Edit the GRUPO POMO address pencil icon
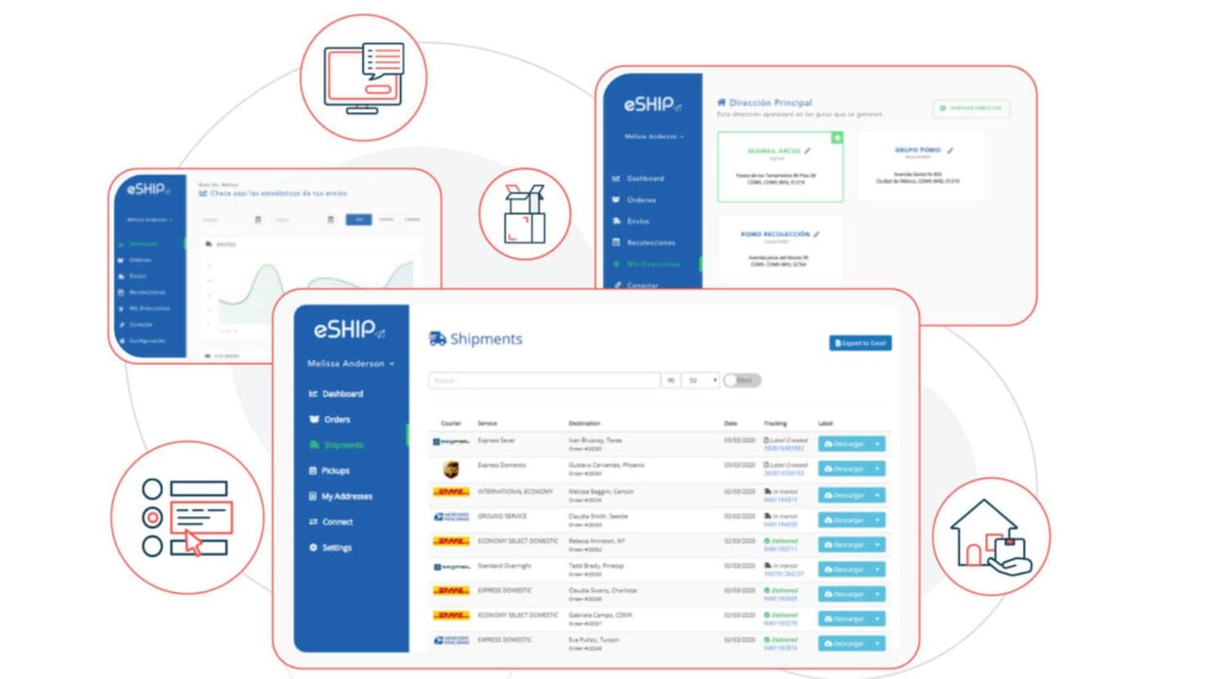 (x=950, y=150)
